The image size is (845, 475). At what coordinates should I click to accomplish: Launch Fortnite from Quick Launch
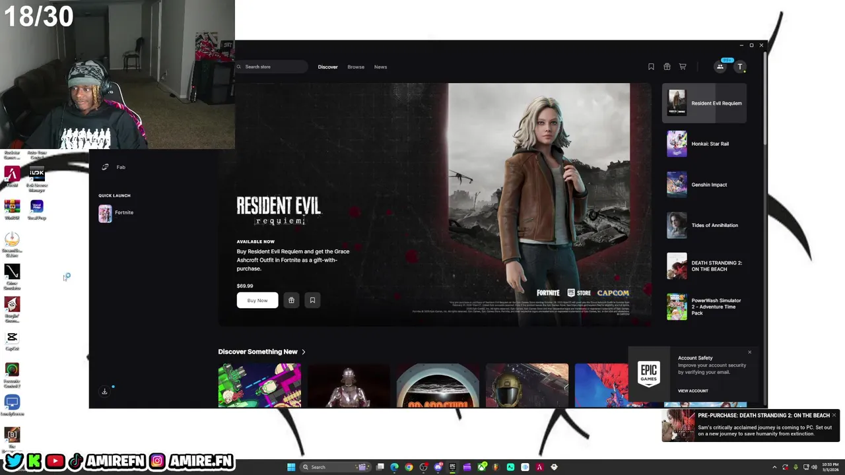tap(116, 212)
